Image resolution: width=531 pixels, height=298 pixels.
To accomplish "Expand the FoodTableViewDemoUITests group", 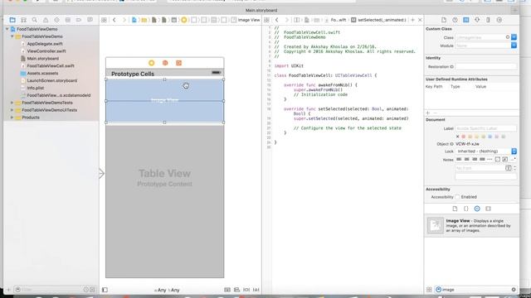I will coord(12,110).
